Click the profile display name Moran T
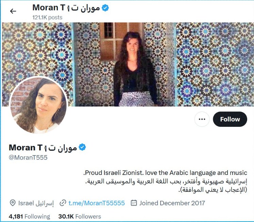 tap(43, 148)
